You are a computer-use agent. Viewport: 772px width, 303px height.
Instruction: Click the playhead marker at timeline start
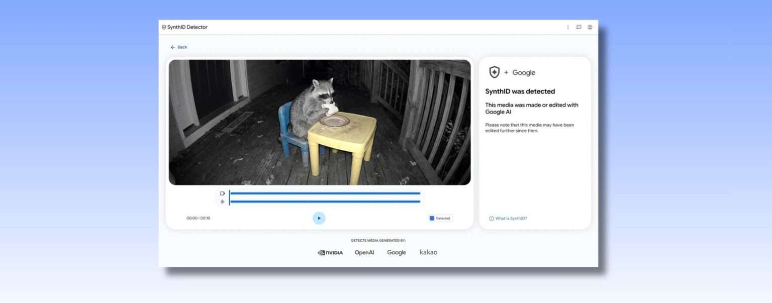pyautogui.click(x=229, y=197)
